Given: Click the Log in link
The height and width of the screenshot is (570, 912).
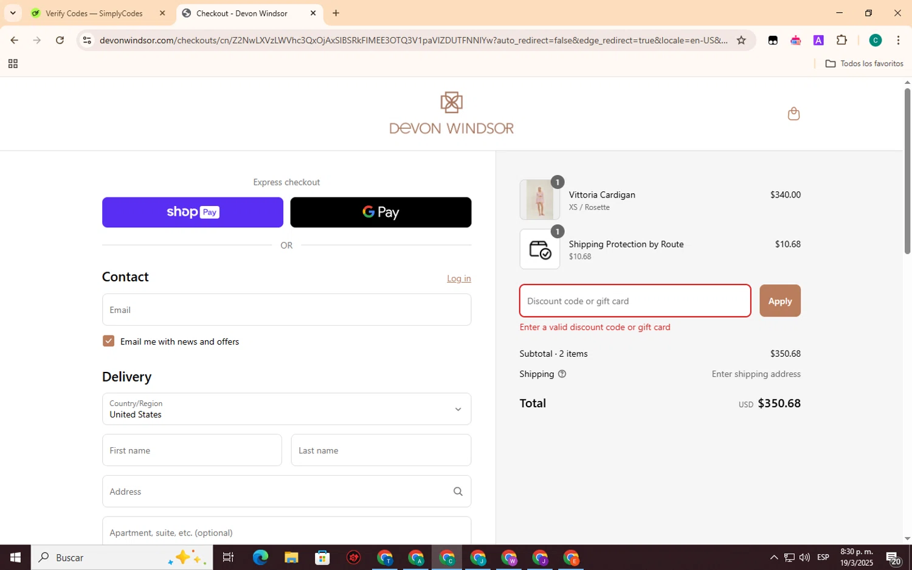Looking at the screenshot, I should 458,278.
